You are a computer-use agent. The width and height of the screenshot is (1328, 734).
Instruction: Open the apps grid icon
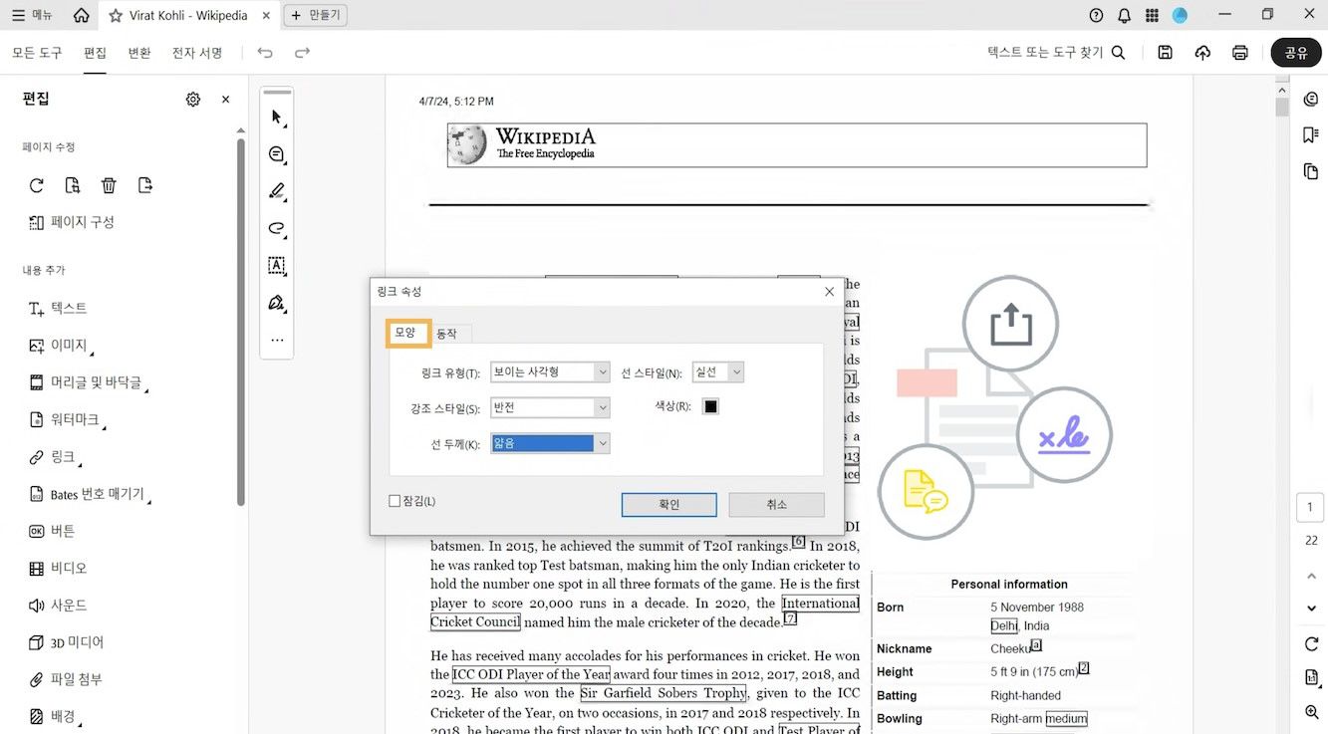click(x=1152, y=16)
